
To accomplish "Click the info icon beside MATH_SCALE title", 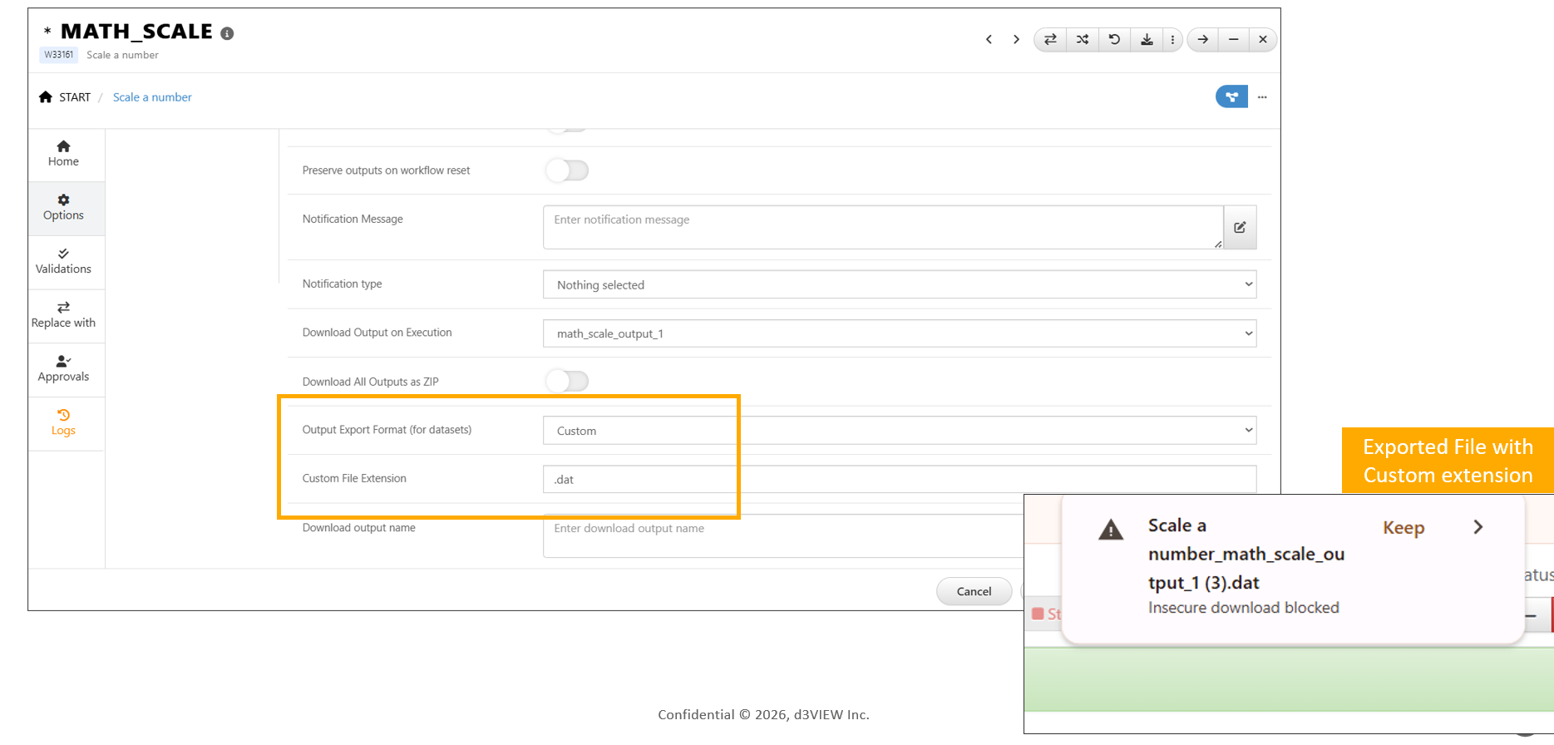I will 227,33.
